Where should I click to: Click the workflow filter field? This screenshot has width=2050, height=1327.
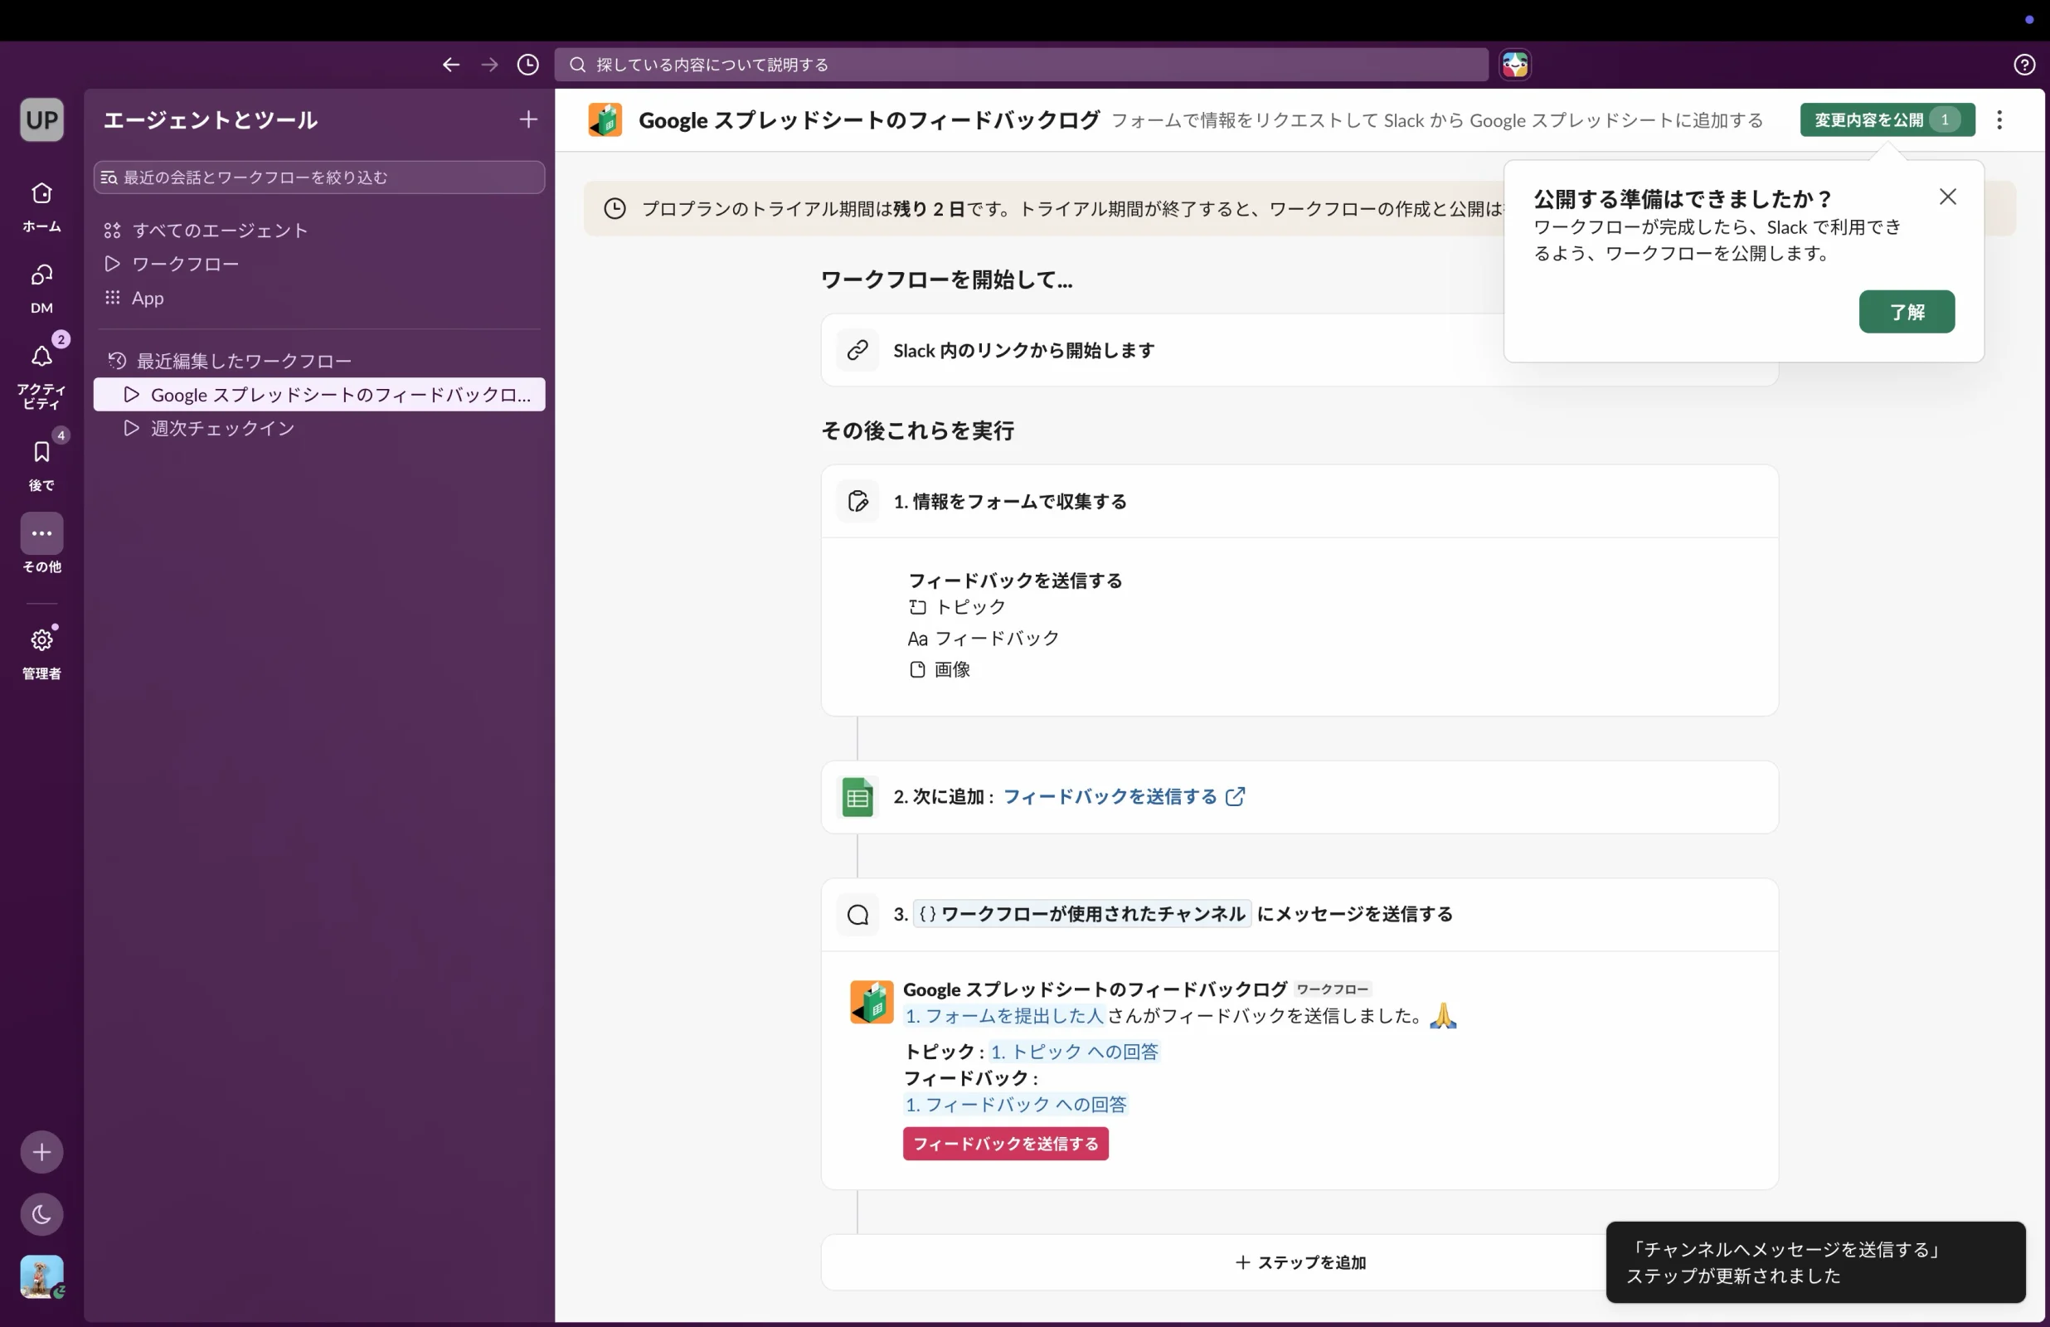(x=318, y=177)
